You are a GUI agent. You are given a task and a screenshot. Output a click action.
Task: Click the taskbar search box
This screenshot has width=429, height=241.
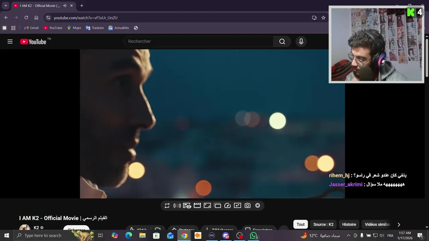click(54, 236)
